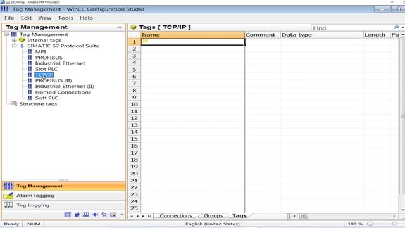The width and height of the screenshot is (405, 228).
Task: Select the PROFIBUS (II) label
Action: 53,80
